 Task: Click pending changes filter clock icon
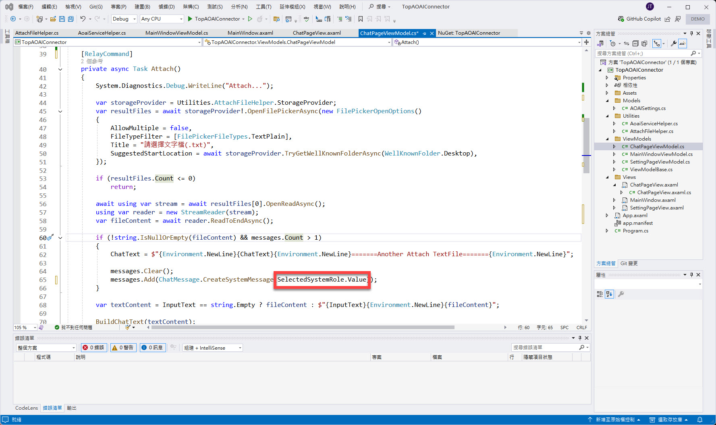click(612, 44)
